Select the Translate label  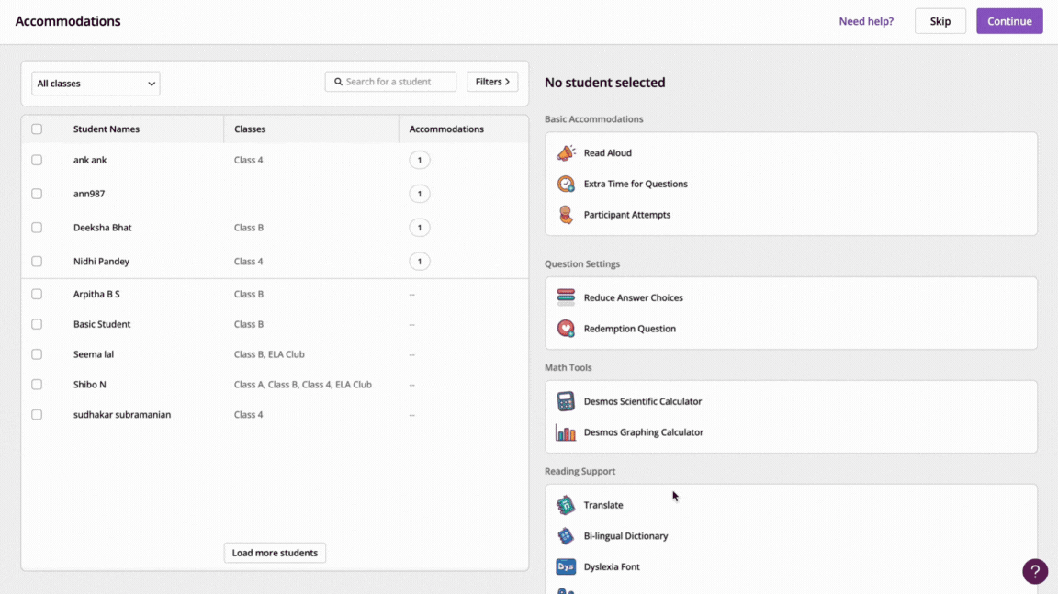pyautogui.click(x=603, y=505)
